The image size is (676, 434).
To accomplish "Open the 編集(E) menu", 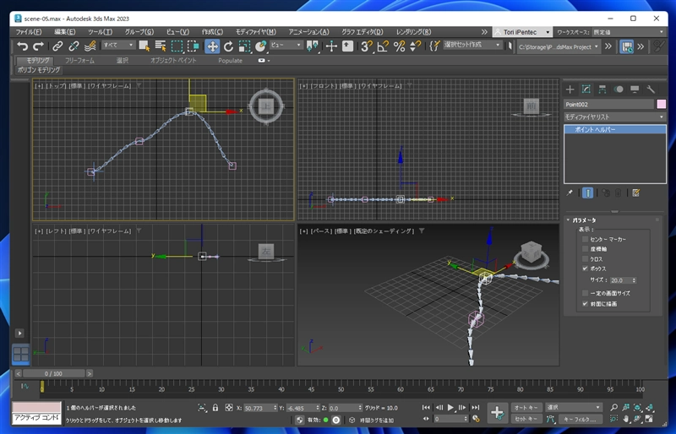I will (65, 32).
